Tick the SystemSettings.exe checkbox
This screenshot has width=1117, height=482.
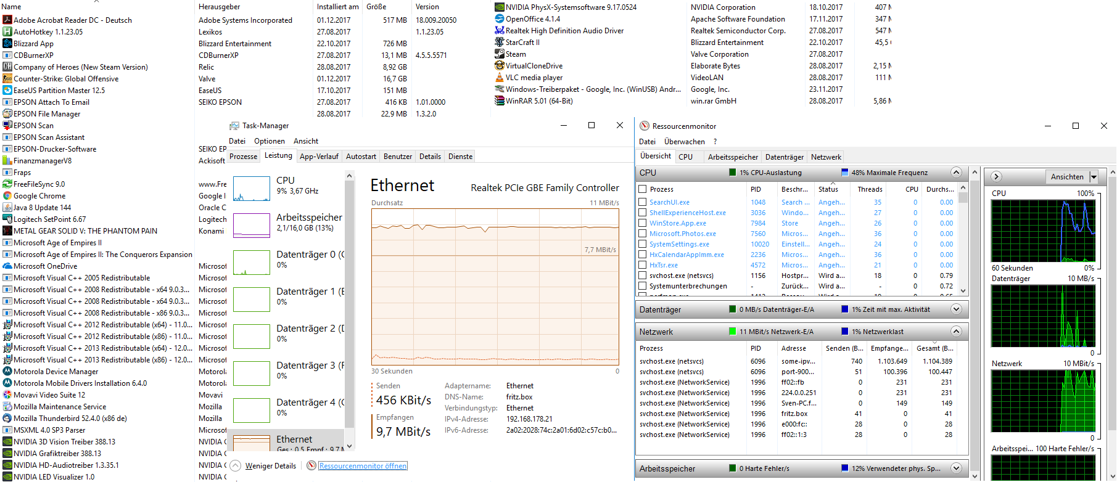[643, 244]
